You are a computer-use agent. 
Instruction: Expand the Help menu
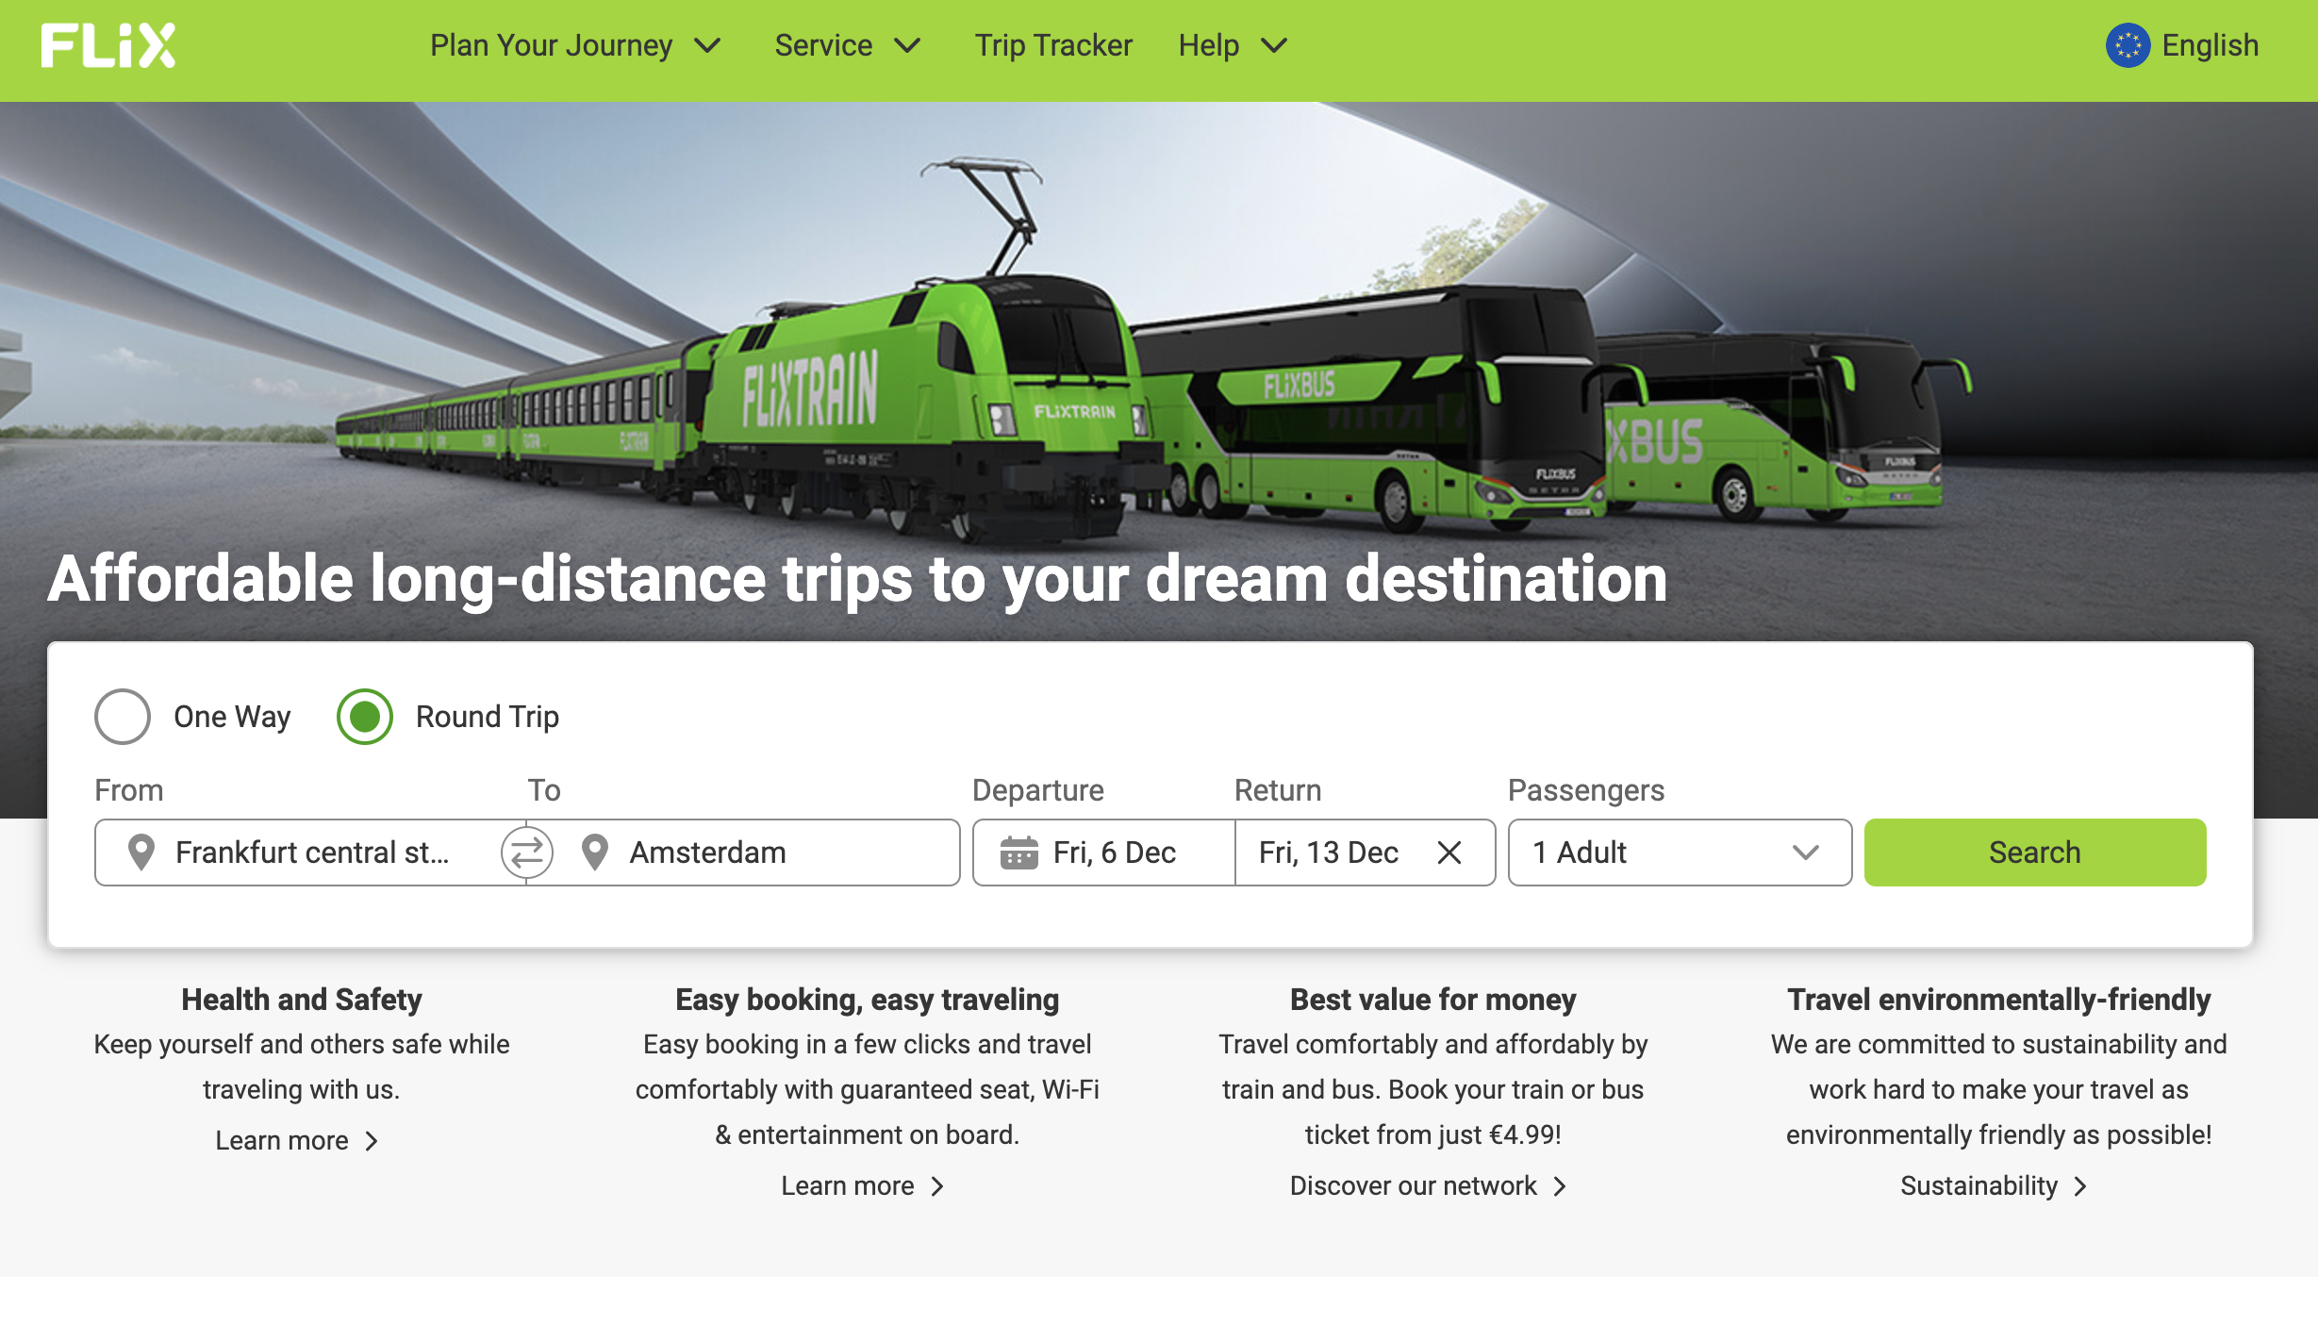tap(1232, 45)
